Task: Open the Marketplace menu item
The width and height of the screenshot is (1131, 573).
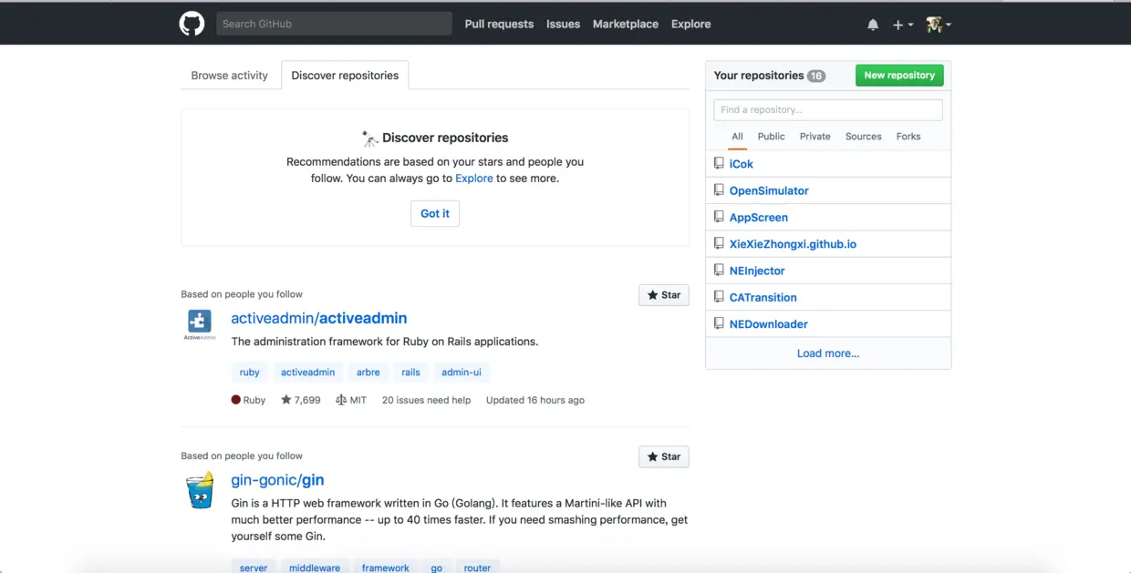Action: click(x=626, y=24)
